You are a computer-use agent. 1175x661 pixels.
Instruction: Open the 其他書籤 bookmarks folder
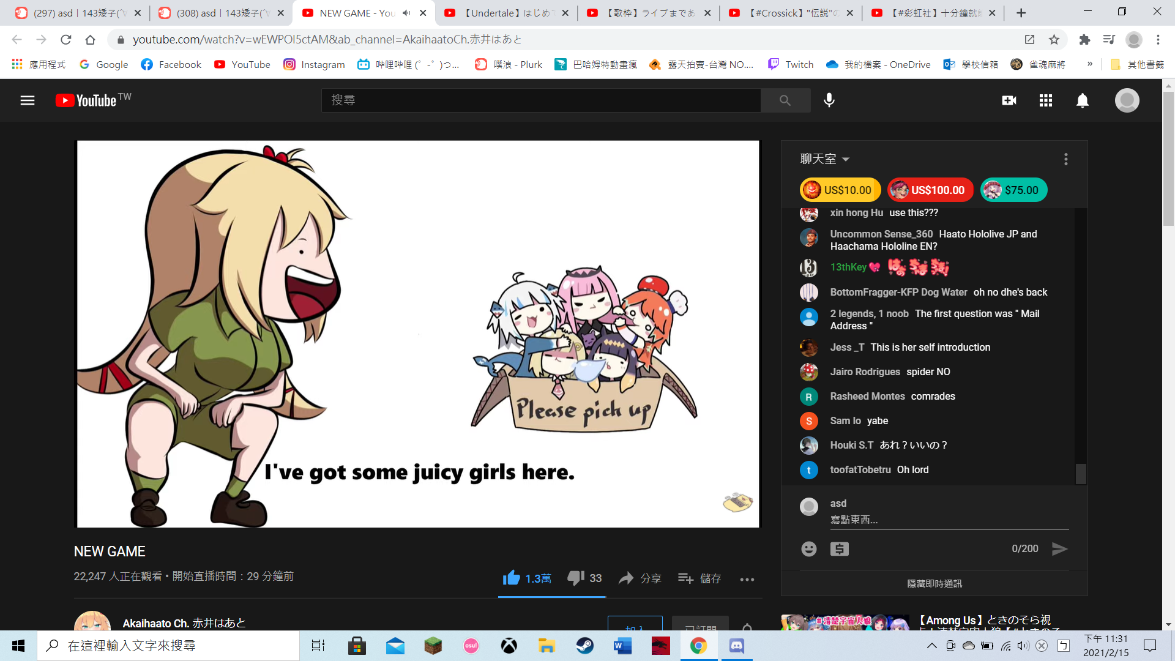(x=1137, y=64)
